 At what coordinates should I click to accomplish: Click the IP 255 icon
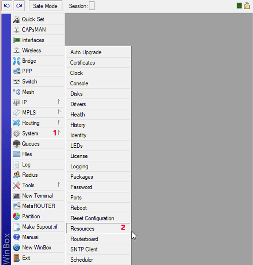coord(16,102)
